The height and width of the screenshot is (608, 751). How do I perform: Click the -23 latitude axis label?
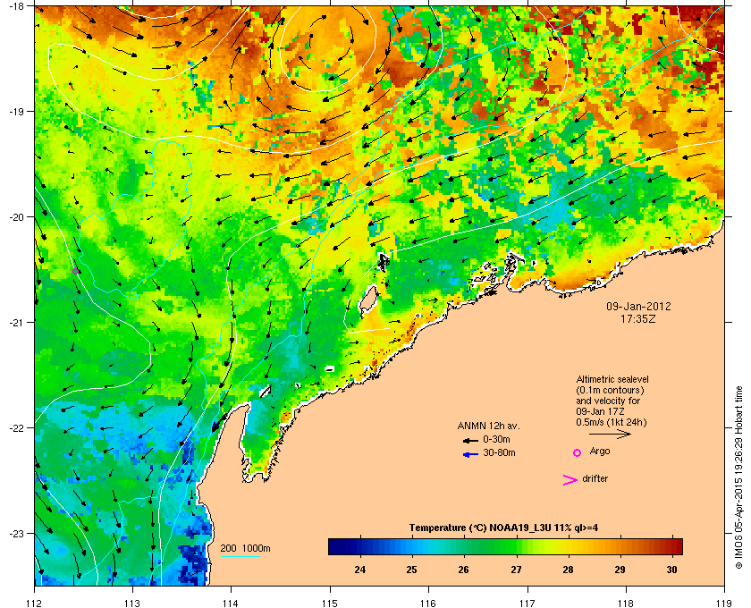[x=16, y=533]
